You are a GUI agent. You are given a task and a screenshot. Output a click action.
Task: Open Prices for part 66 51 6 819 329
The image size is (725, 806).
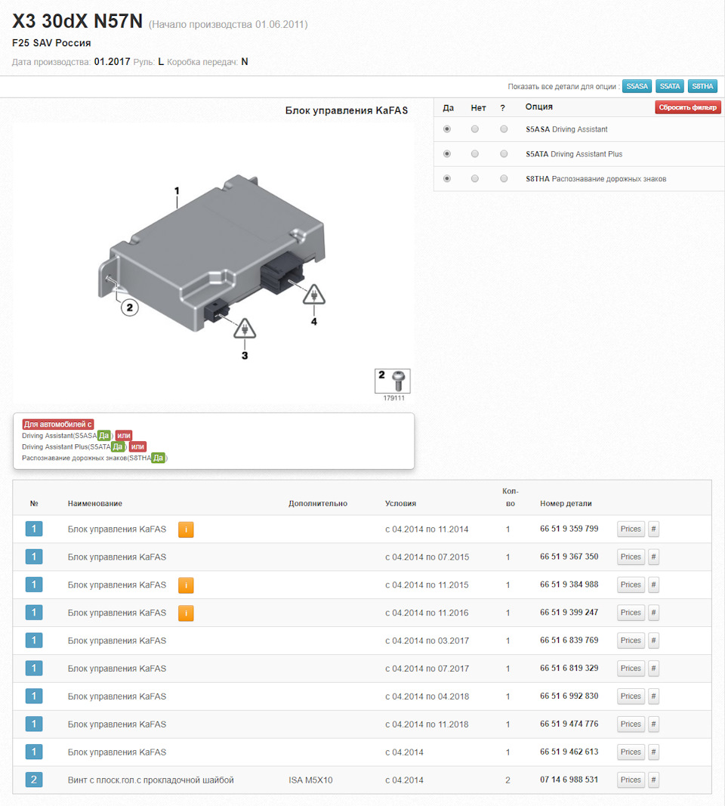(x=631, y=669)
